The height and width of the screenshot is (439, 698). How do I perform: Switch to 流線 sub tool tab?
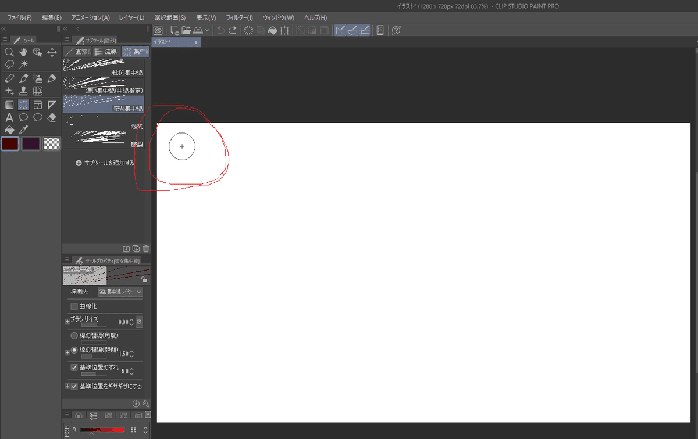pyautogui.click(x=106, y=52)
